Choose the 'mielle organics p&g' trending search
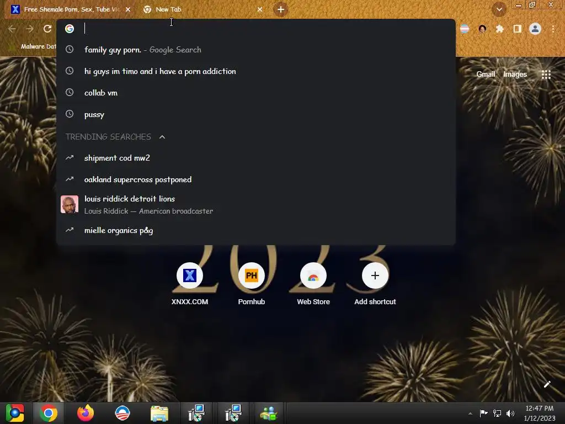 click(x=256, y=230)
